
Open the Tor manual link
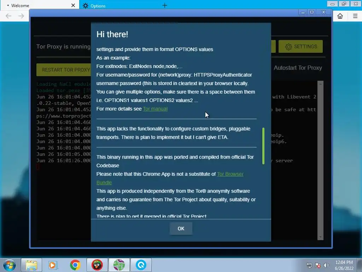tap(155, 109)
